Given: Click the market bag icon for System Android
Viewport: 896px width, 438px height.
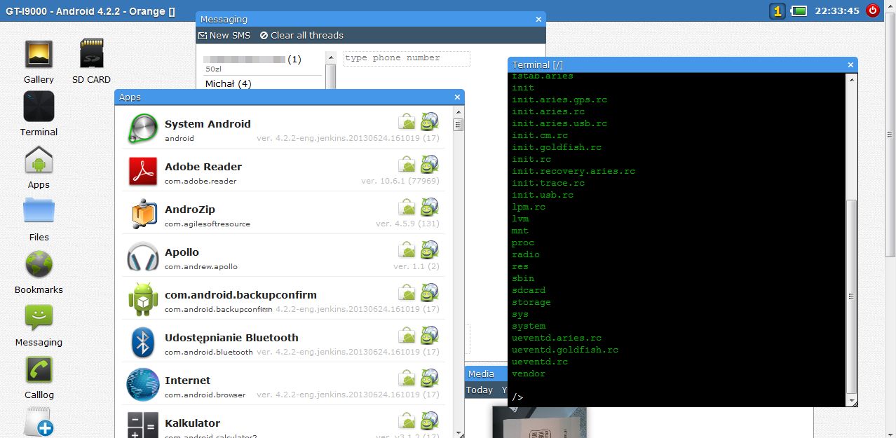Looking at the screenshot, I should (x=407, y=121).
